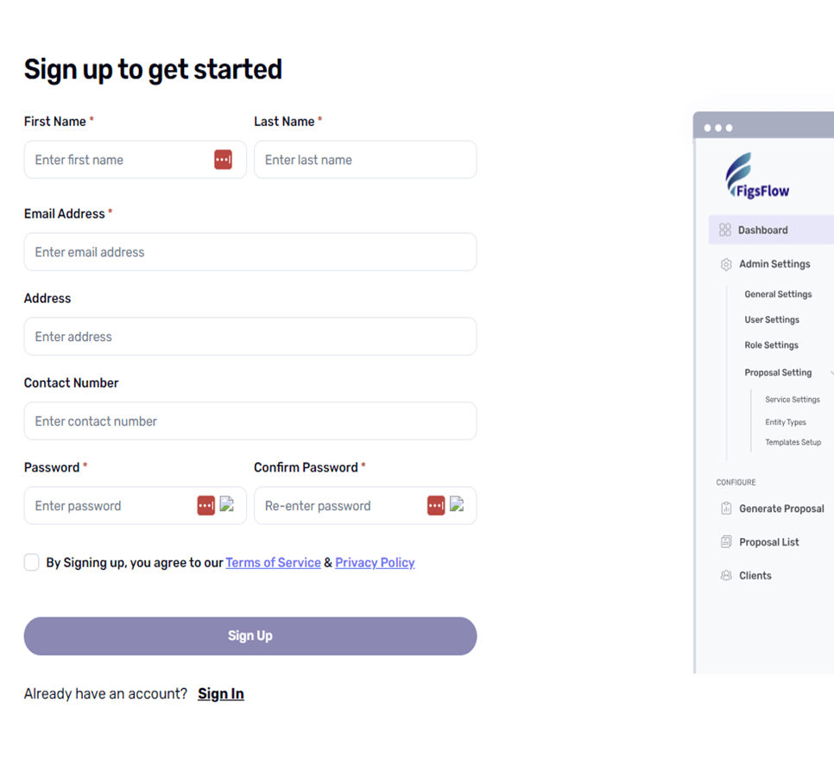The height and width of the screenshot is (765, 834).
Task: Click the red icon inside Confirm Password field
Action: [x=435, y=505]
